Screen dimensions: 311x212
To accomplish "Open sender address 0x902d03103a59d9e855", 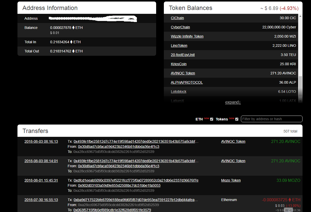I will coord(119,185).
